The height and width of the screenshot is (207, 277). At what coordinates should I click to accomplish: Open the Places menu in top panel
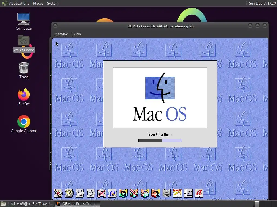(x=38, y=3)
